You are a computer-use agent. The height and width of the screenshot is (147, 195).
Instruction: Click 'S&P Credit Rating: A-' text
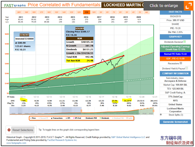click(x=175, y=92)
